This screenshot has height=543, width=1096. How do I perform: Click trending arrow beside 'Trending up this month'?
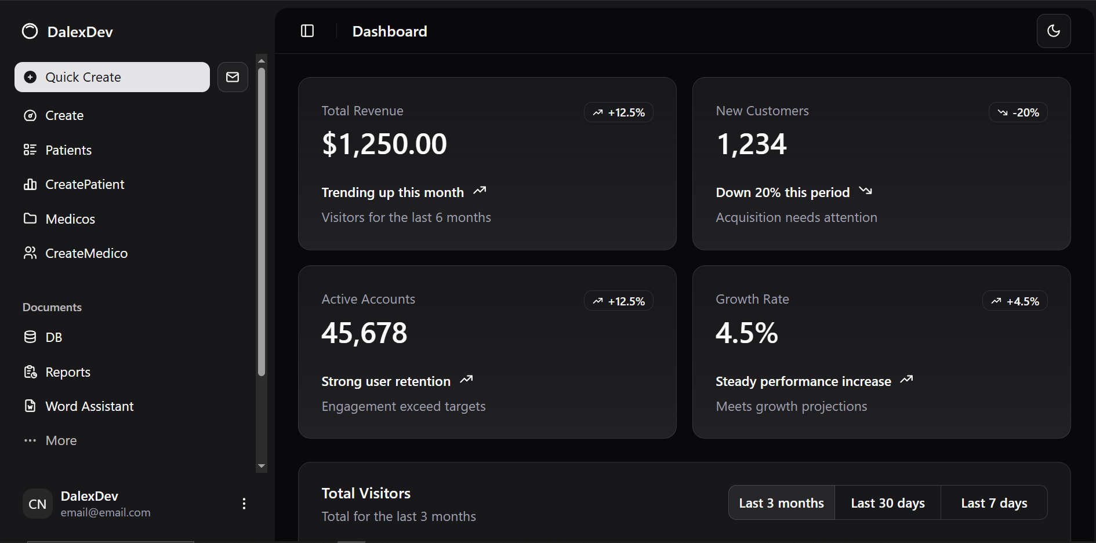coord(480,191)
